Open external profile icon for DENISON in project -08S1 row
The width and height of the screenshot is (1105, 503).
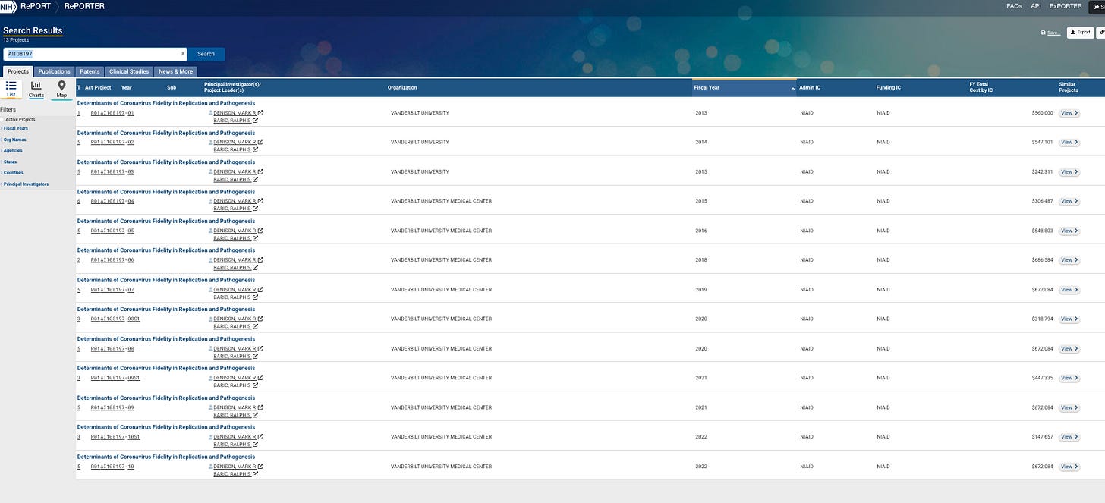point(260,319)
